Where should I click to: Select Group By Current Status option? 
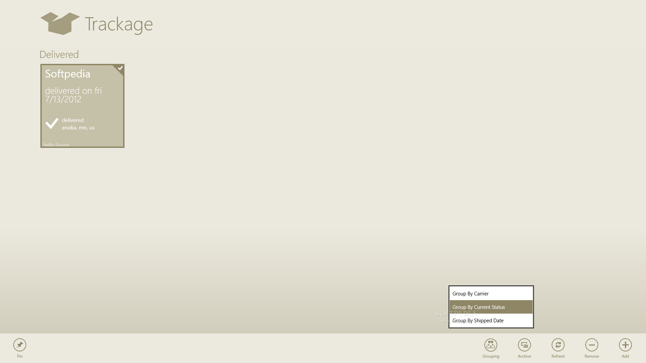(x=491, y=307)
